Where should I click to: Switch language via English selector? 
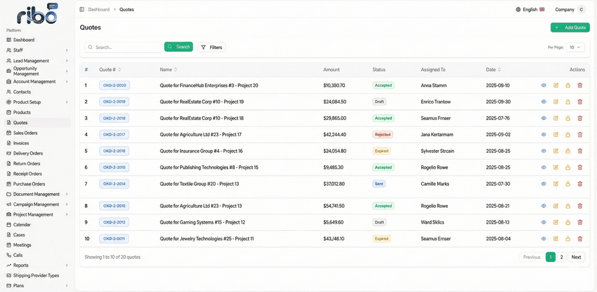(x=530, y=9)
